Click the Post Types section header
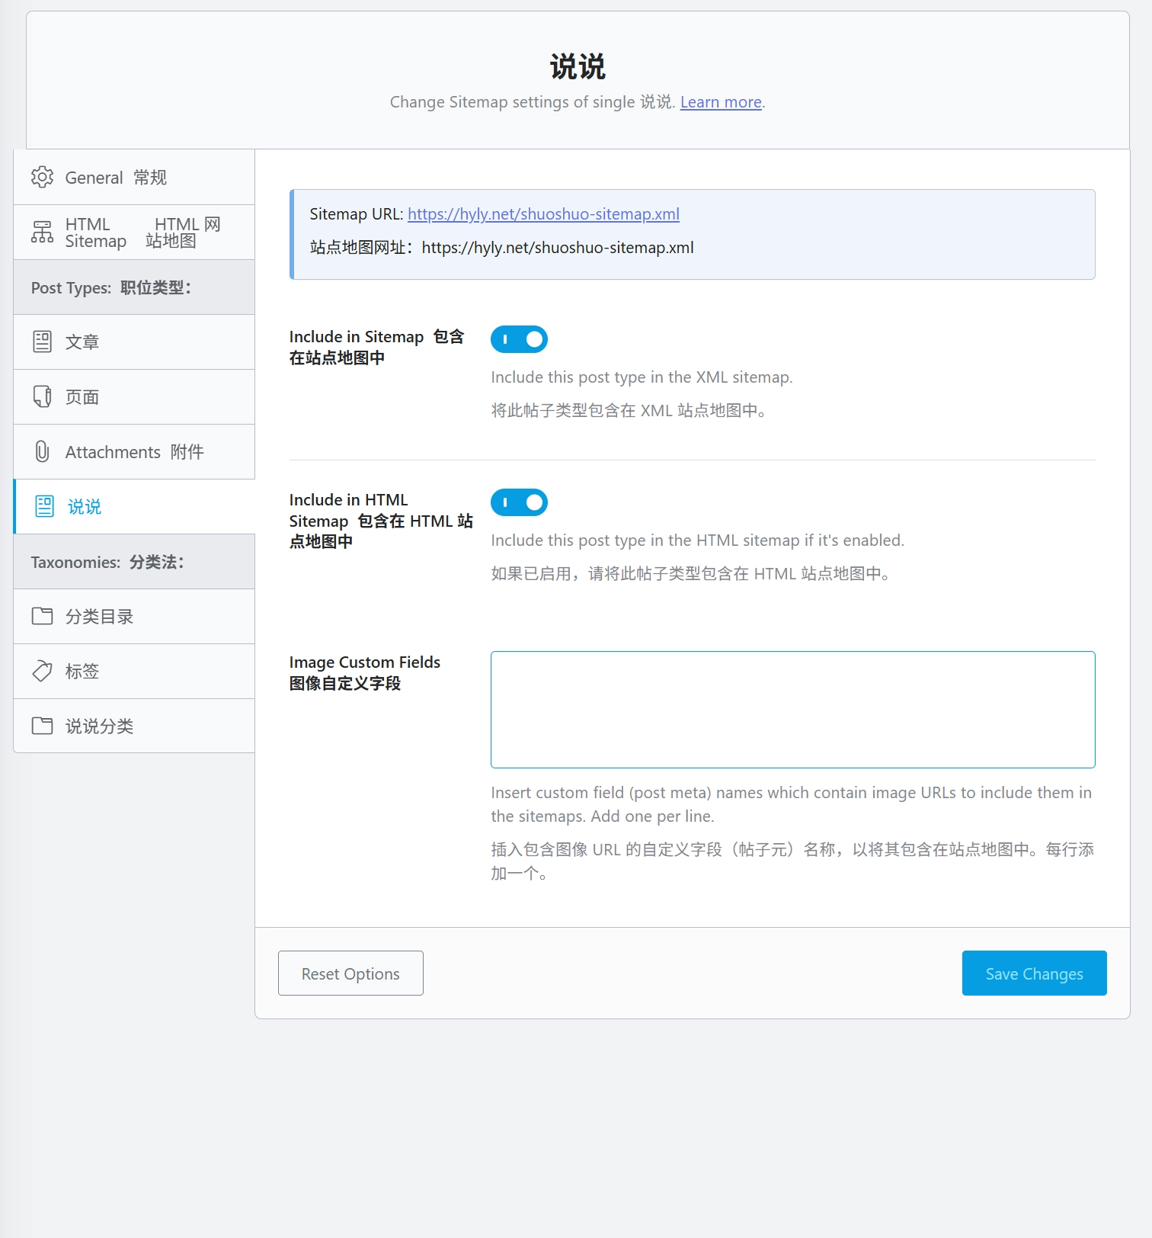The width and height of the screenshot is (1152, 1238). (x=134, y=287)
